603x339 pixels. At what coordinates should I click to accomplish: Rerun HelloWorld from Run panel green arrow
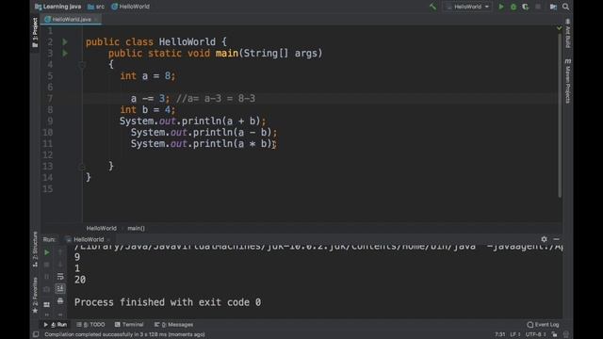pos(47,252)
